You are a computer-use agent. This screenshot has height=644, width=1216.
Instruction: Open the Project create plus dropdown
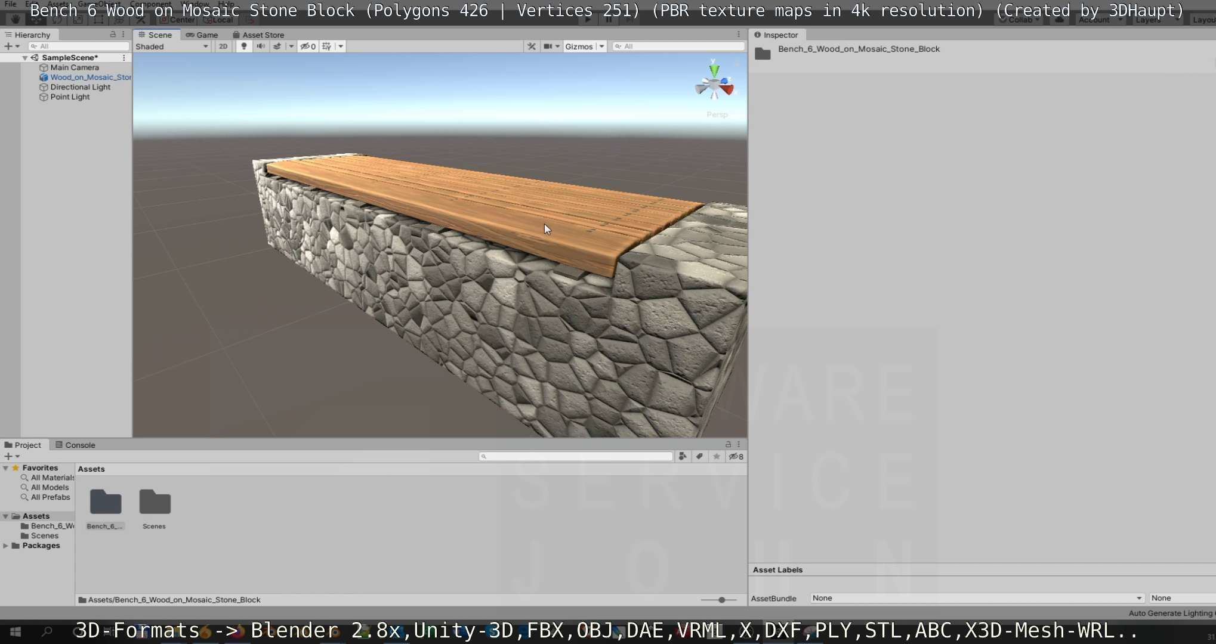(12, 456)
